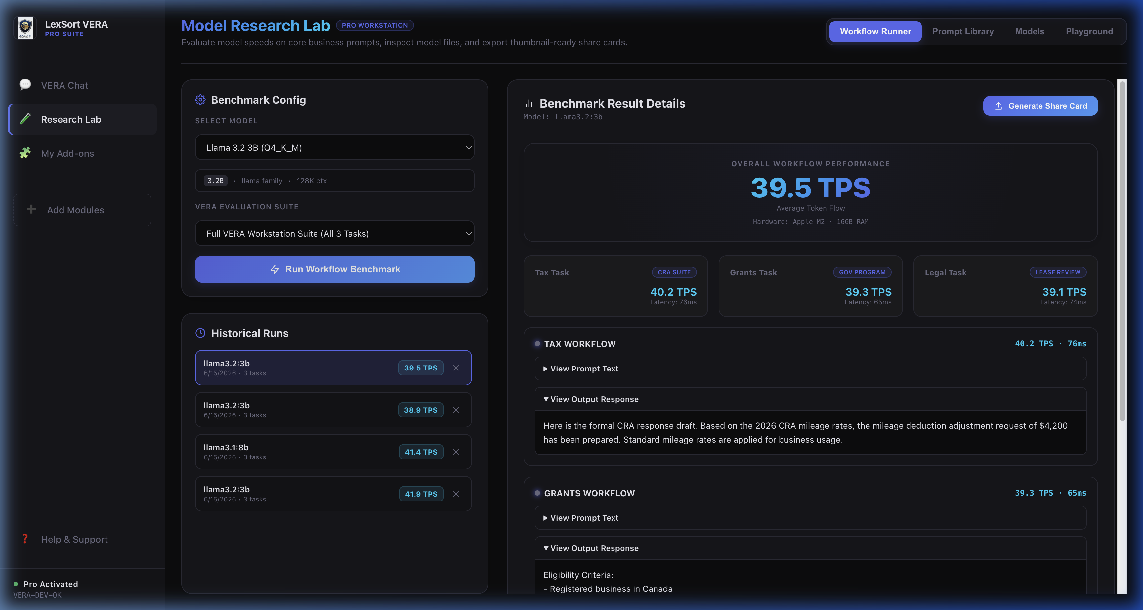
Task: Click the CRA SUITE badge
Action: click(674, 272)
